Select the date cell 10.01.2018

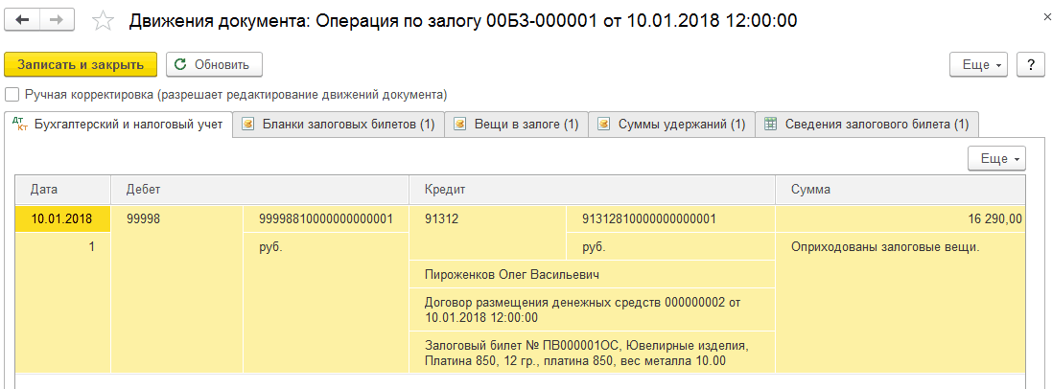(x=62, y=219)
